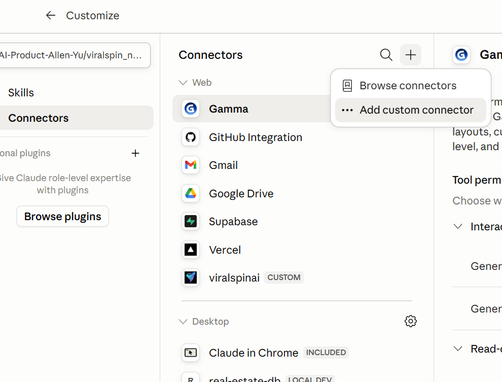Click the GitHub Integration octocat icon
This screenshot has width=502, height=382.
point(191,137)
